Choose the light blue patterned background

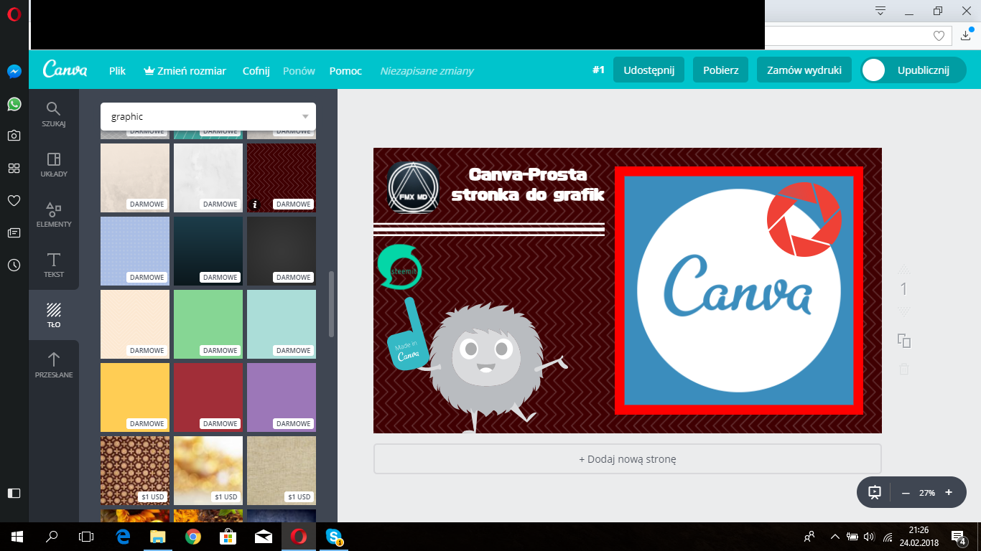pos(135,251)
